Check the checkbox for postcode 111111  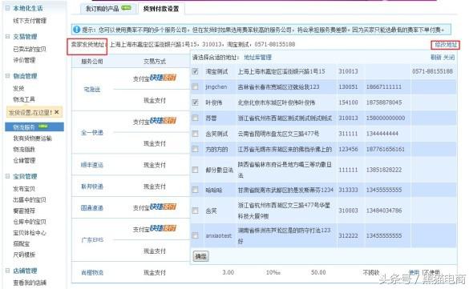point(196,170)
